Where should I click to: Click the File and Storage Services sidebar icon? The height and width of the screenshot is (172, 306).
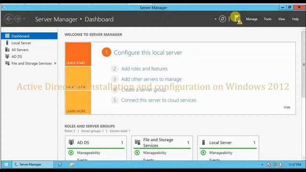tap(7, 63)
